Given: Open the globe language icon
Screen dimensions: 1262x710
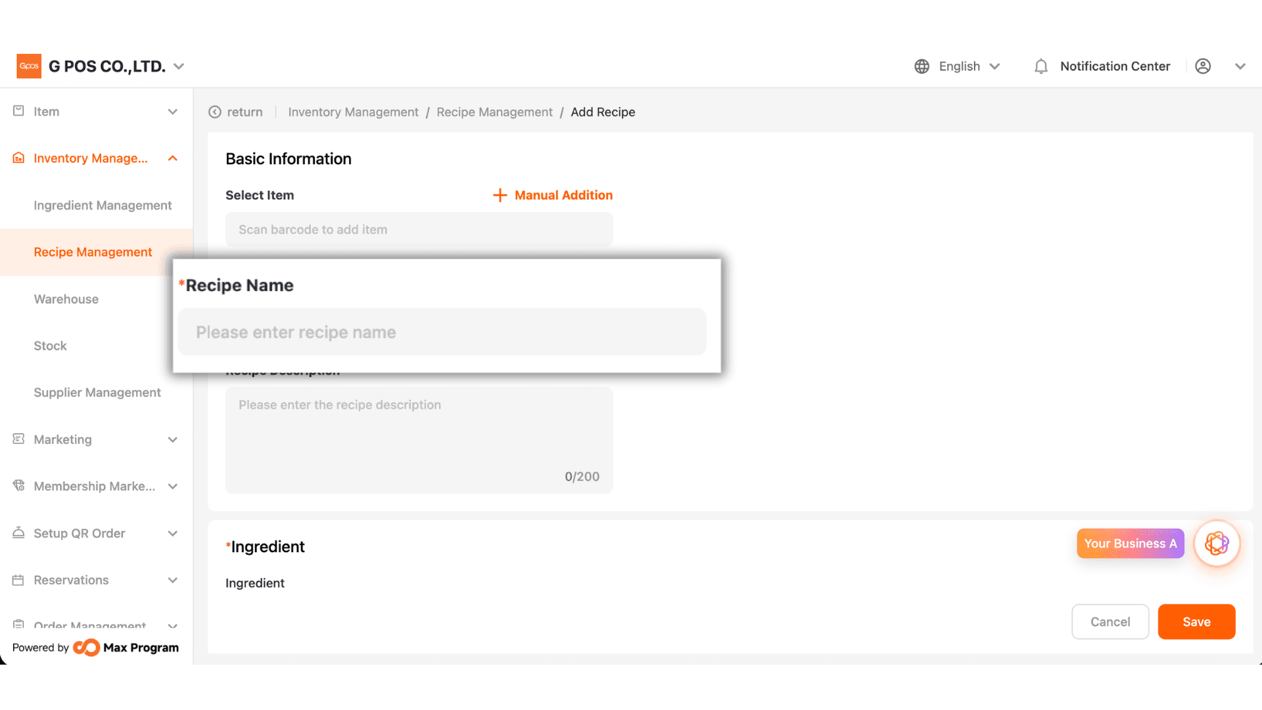Looking at the screenshot, I should click(x=922, y=66).
